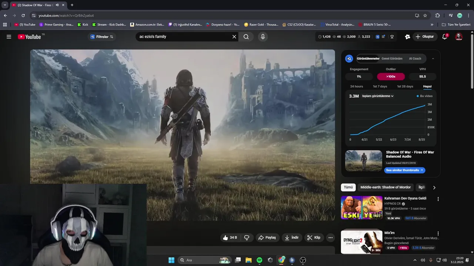Screen dimensions: 474x266
Task: Click the Oluştur create button
Action: pyautogui.click(x=424, y=37)
